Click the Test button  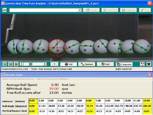(x=145, y=10)
